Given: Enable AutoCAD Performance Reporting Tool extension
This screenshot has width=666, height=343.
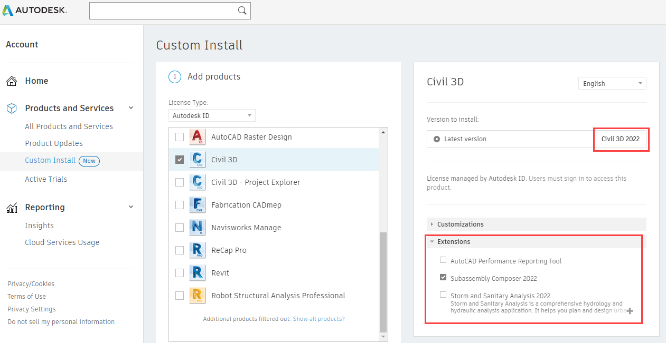Looking at the screenshot, I should (x=443, y=260).
